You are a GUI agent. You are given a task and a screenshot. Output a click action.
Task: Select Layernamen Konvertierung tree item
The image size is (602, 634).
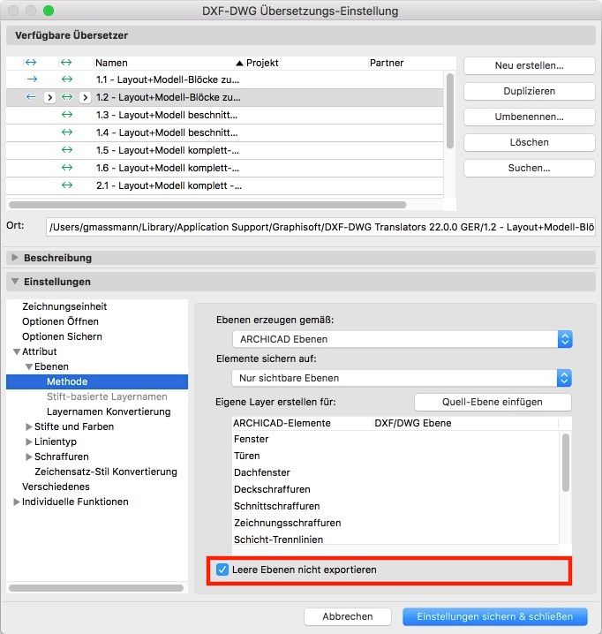tap(109, 411)
